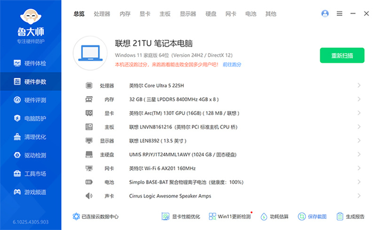The image size is (376, 230).
Task: Click the 生成报告 clipboard icon
Action: [x=340, y=216]
